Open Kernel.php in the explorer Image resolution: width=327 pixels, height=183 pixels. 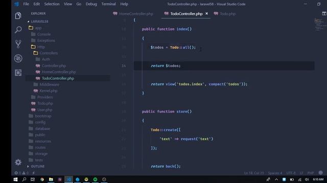click(x=48, y=90)
